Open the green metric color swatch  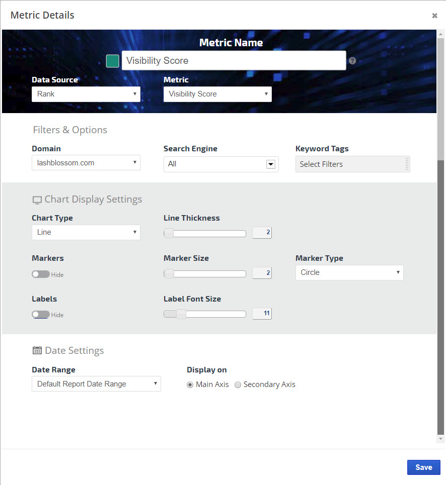[x=113, y=61]
